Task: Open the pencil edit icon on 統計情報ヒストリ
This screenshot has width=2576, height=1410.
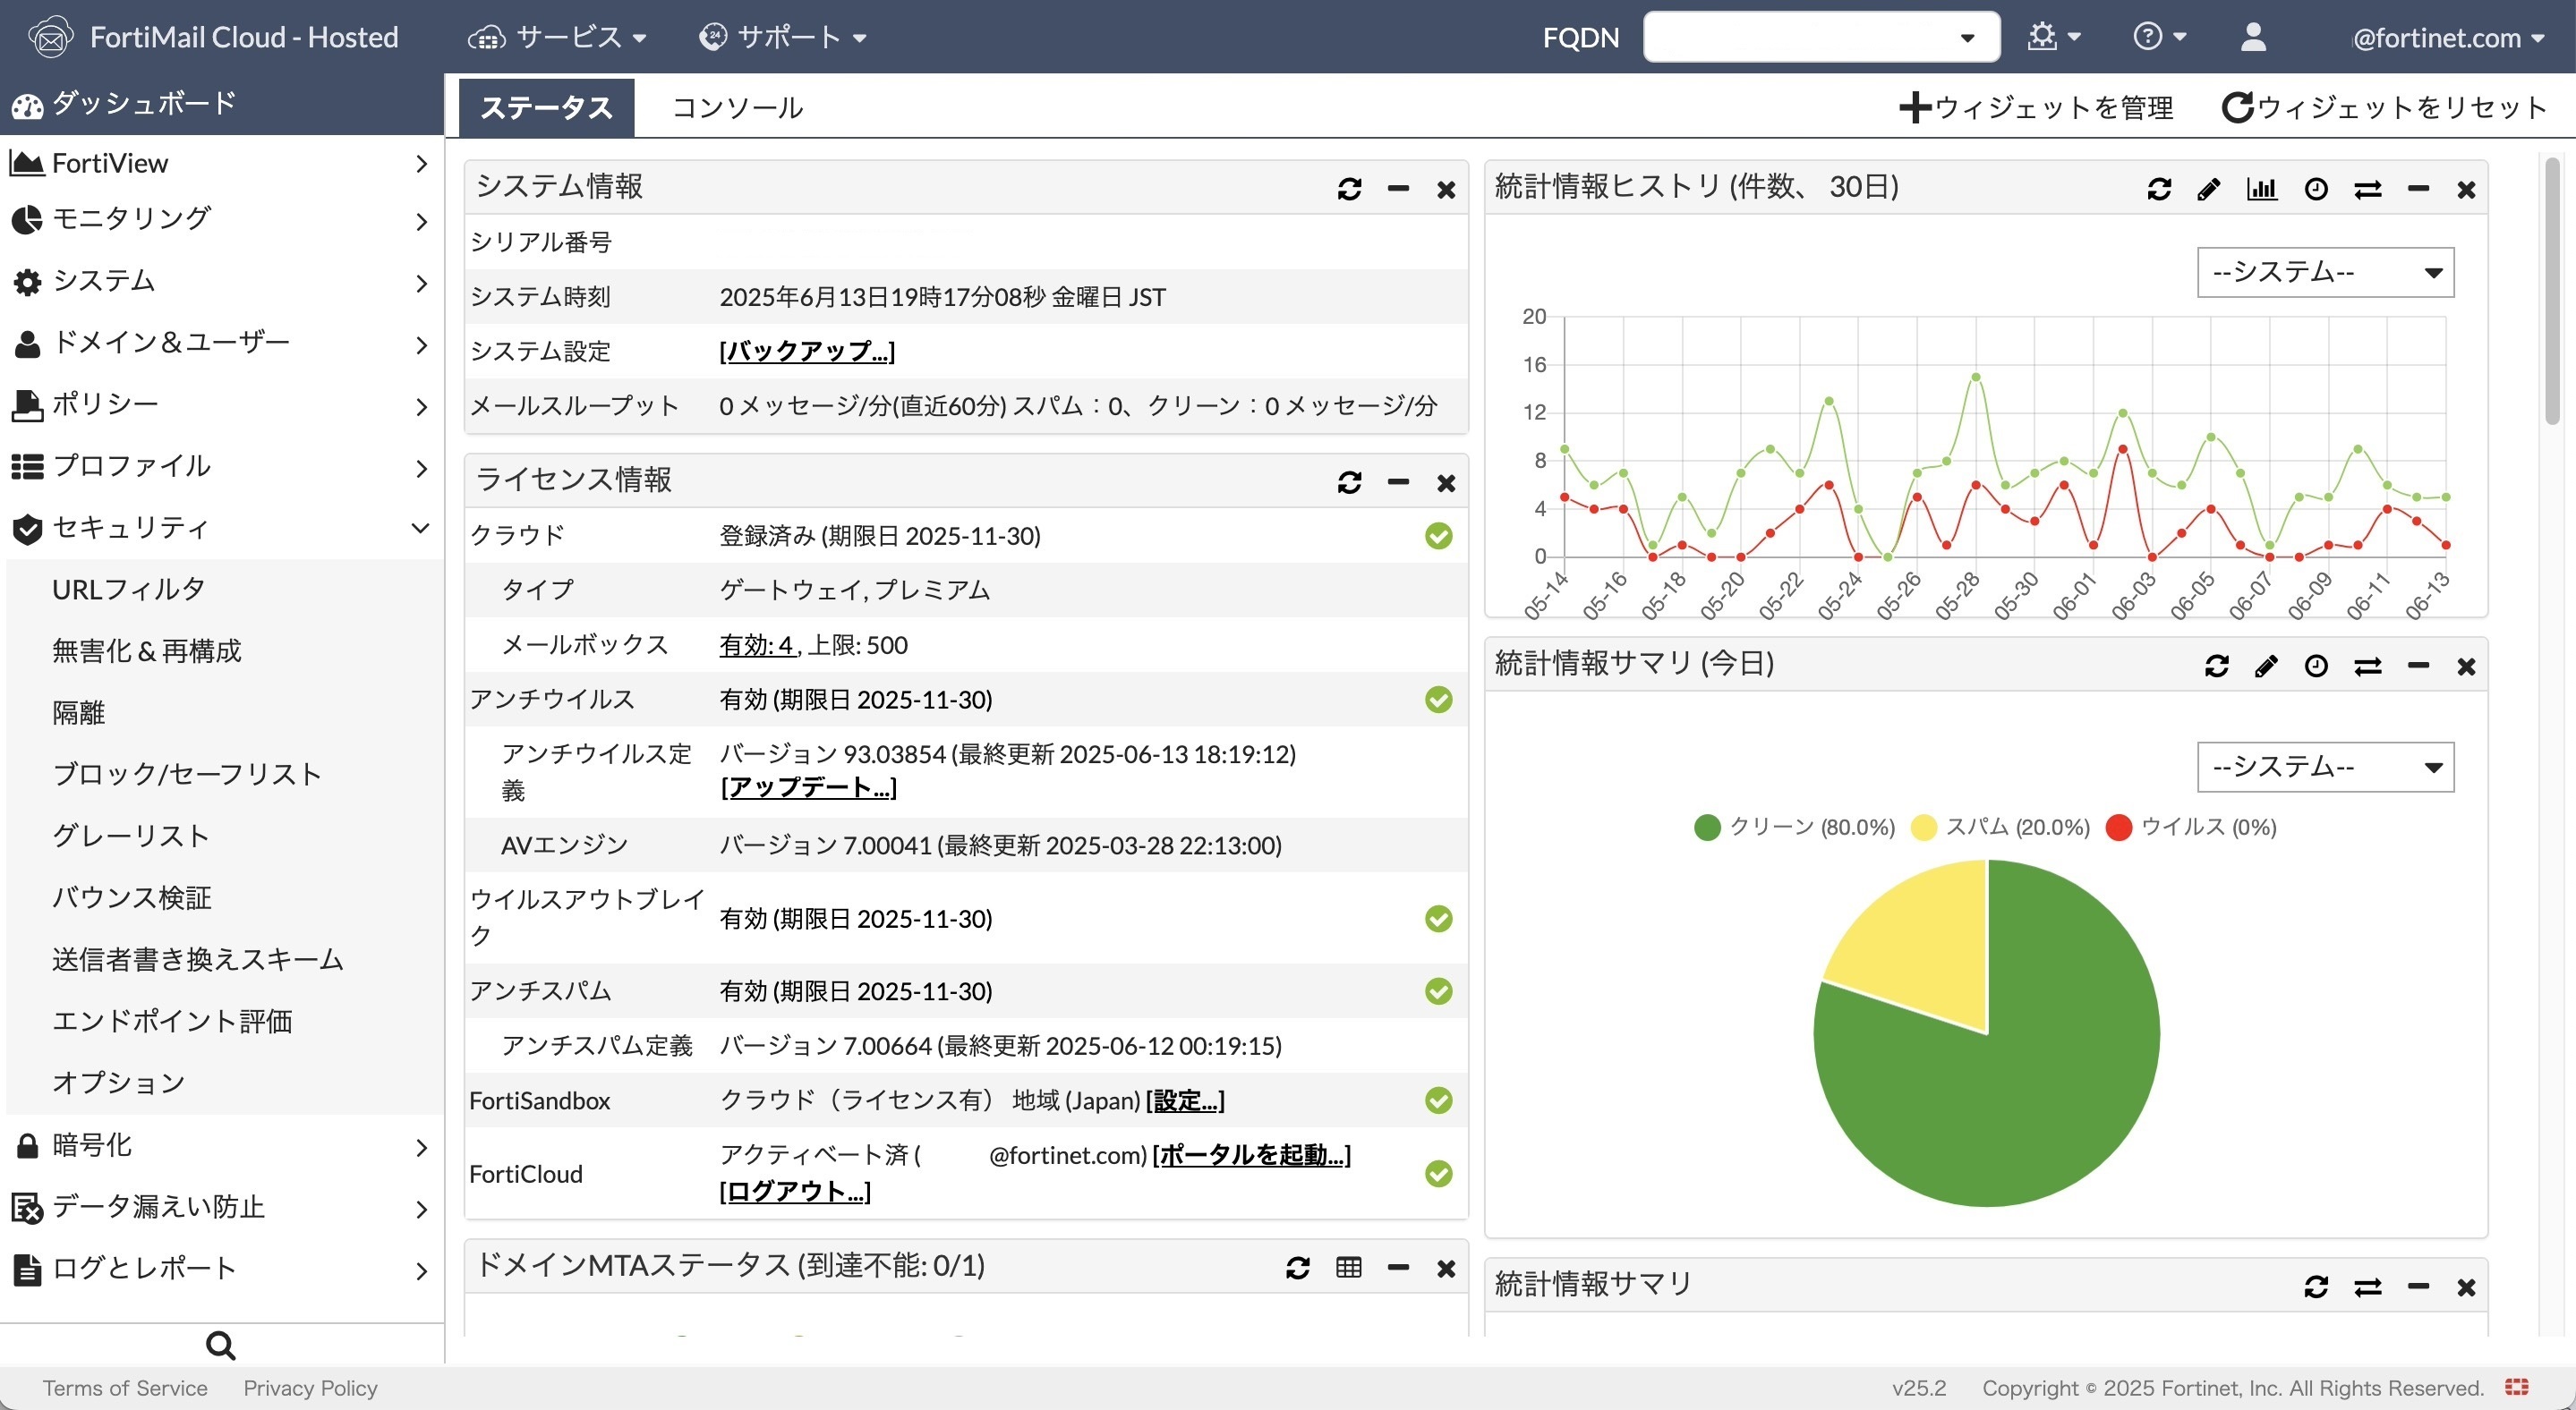Action: coord(2210,189)
